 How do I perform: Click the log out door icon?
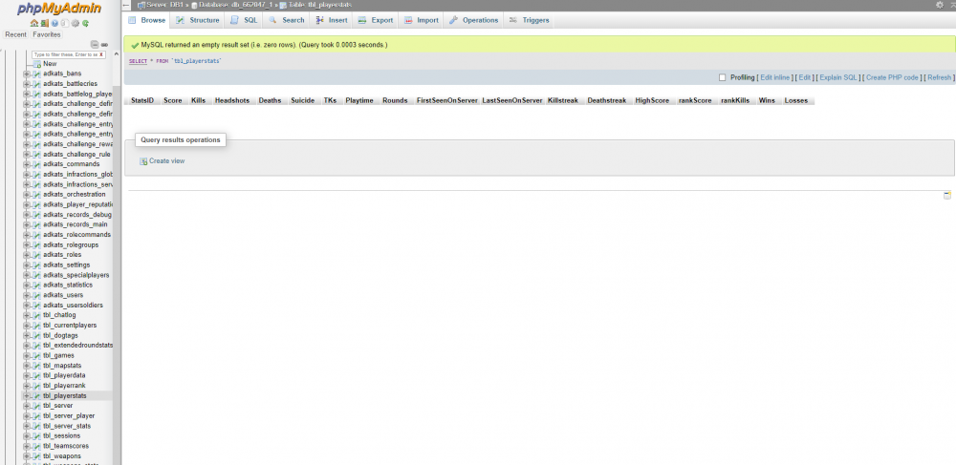tap(44, 23)
